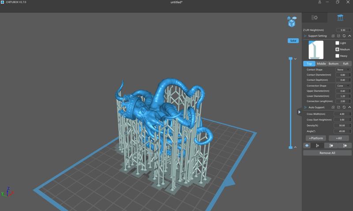Import Support Setting config icon

333,36
